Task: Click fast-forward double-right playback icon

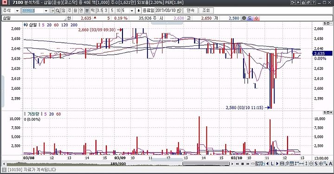Action: (x=248, y=164)
